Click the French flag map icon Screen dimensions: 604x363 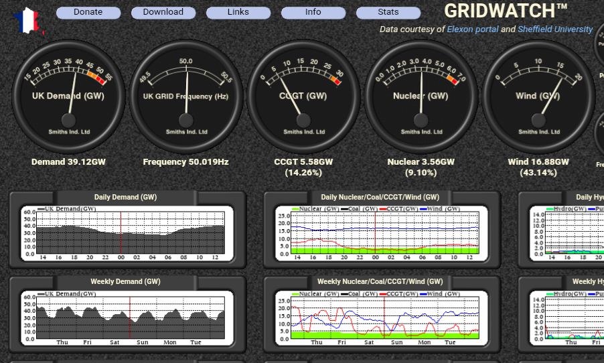coord(28,21)
